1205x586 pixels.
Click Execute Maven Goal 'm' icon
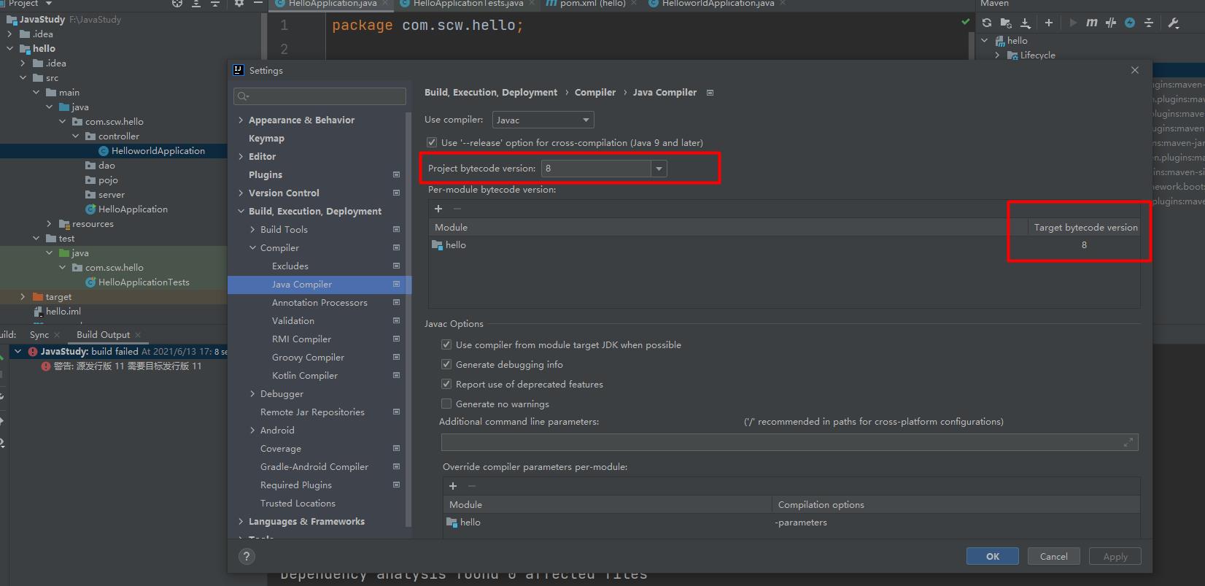[x=1091, y=23]
